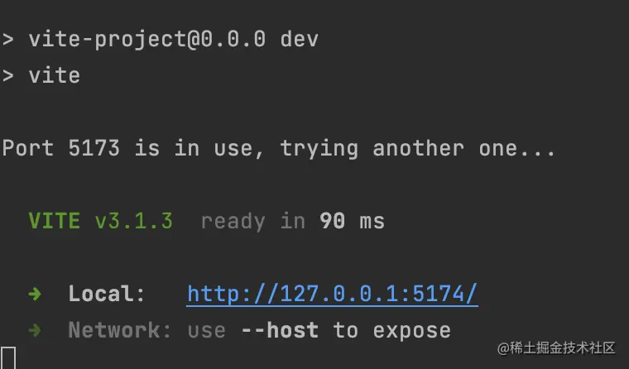This screenshot has width=629, height=369.
Task: Click the word expose
Action: (x=412, y=331)
